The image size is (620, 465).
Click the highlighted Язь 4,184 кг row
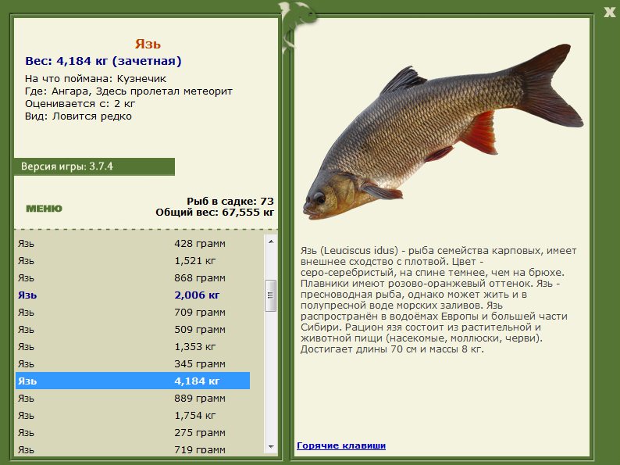pos(133,381)
